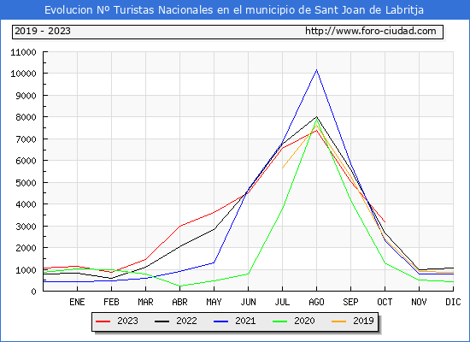Click the FEB month label
470x342 pixels.
111,302
